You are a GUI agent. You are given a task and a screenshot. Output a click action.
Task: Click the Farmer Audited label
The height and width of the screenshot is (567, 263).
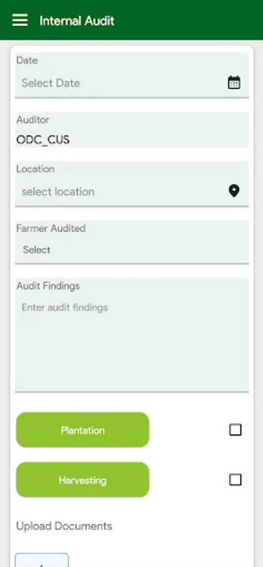point(51,228)
